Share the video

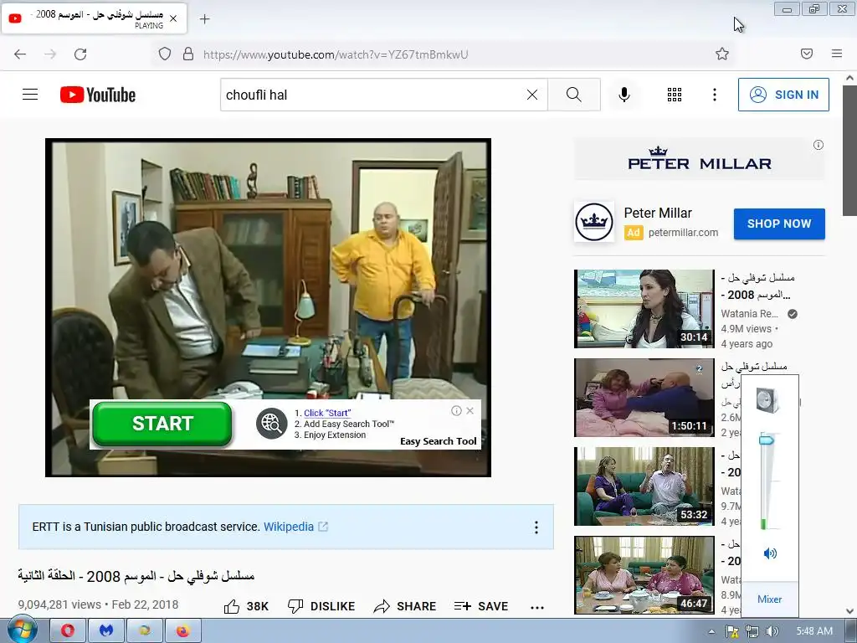[405, 606]
